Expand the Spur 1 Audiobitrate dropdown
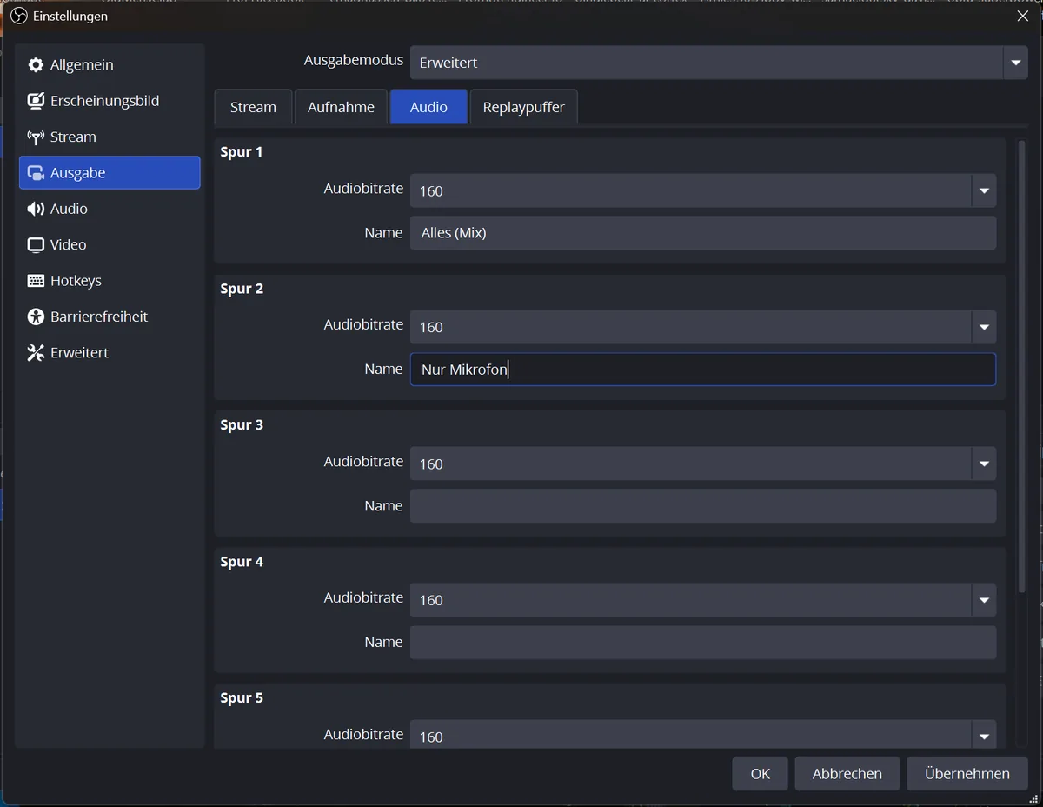Screen dimensions: 1043x807 click(x=703, y=190)
